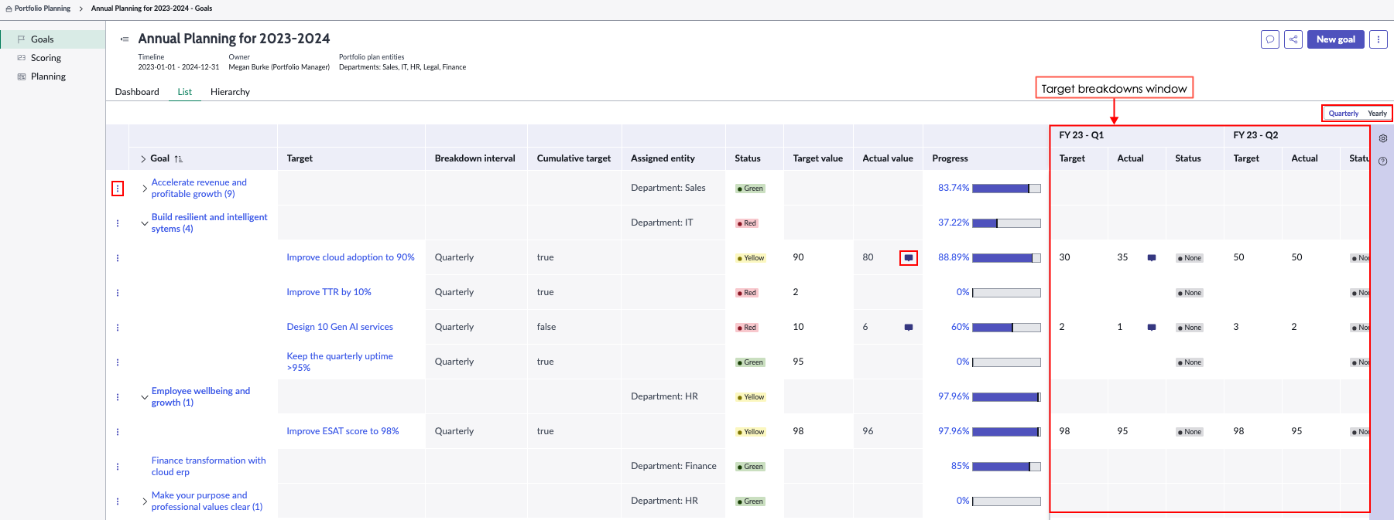
Task: Click progress bar of Design 10 Gen AI services
Action: (x=1006, y=328)
